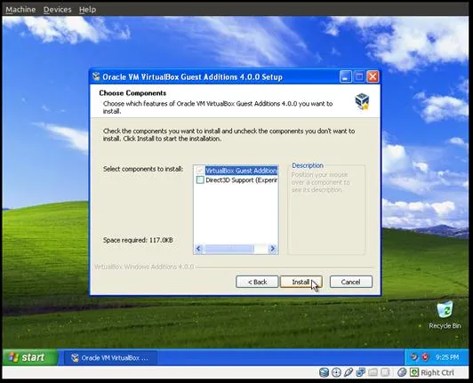Viewport: 473px width, 383px height.
Task: Click the optical CD drive status icon
Action: (x=336, y=372)
